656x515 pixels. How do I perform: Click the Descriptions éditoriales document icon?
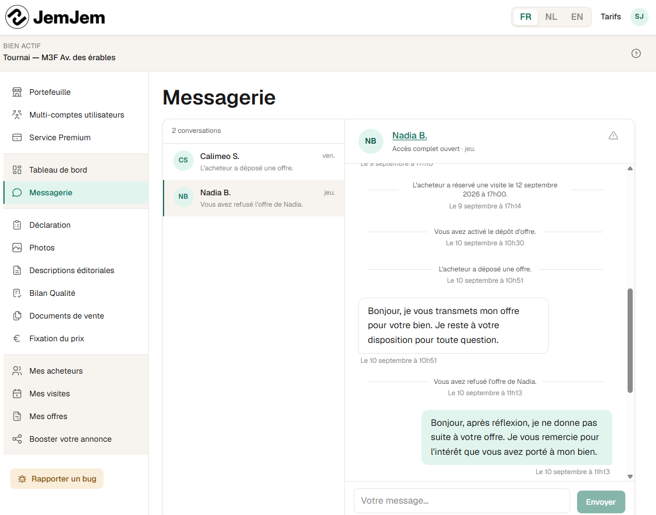coord(16,270)
